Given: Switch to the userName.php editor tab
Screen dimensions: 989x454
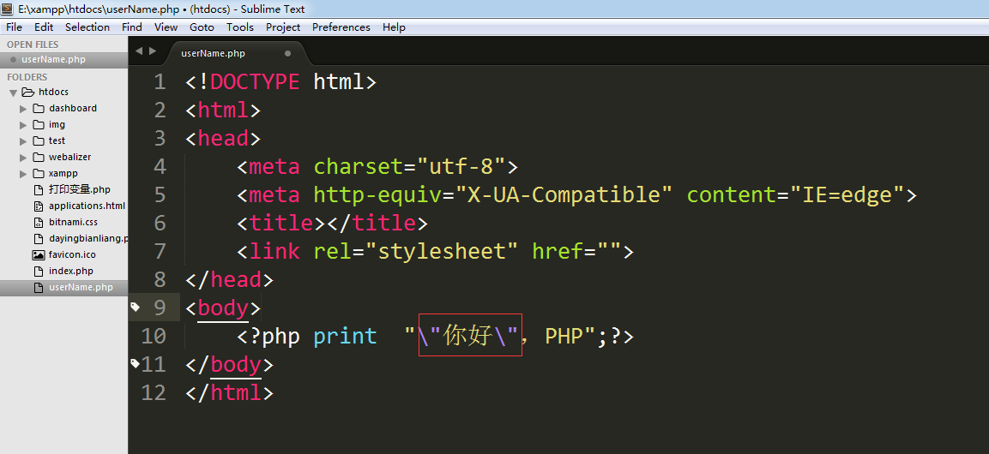Looking at the screenshot, I should 214,53.
